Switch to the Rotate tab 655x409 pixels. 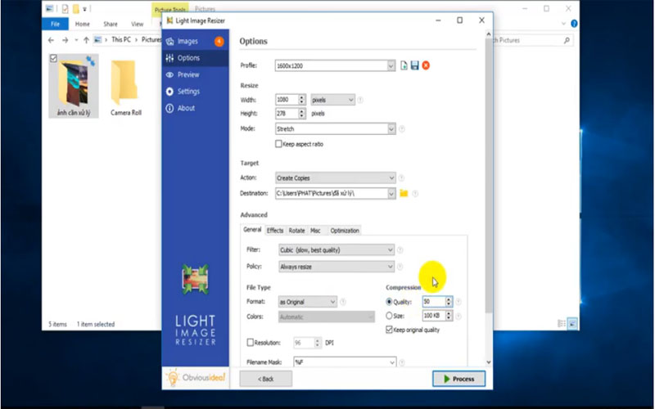296,231
